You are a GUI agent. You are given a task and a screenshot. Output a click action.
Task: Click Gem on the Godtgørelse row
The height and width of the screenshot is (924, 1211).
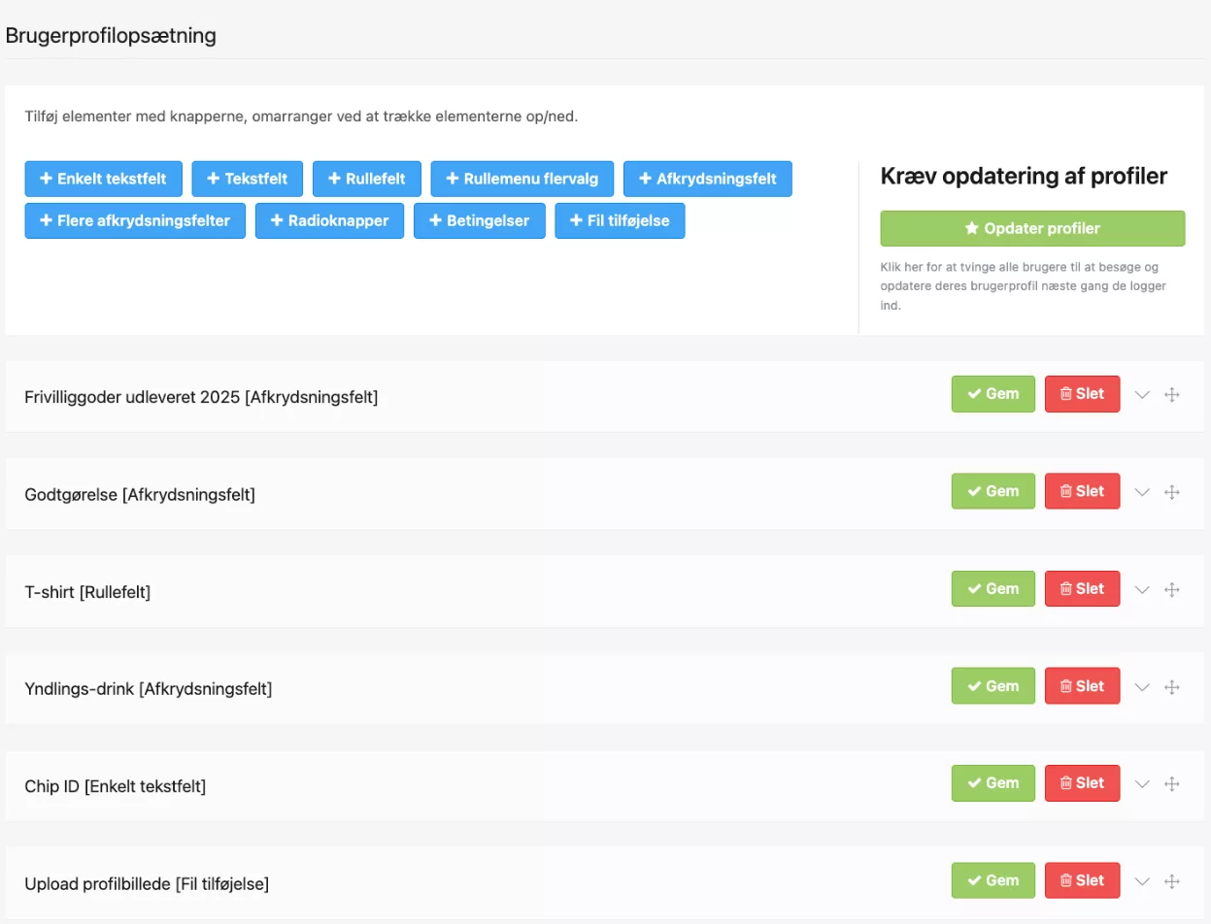993,491
